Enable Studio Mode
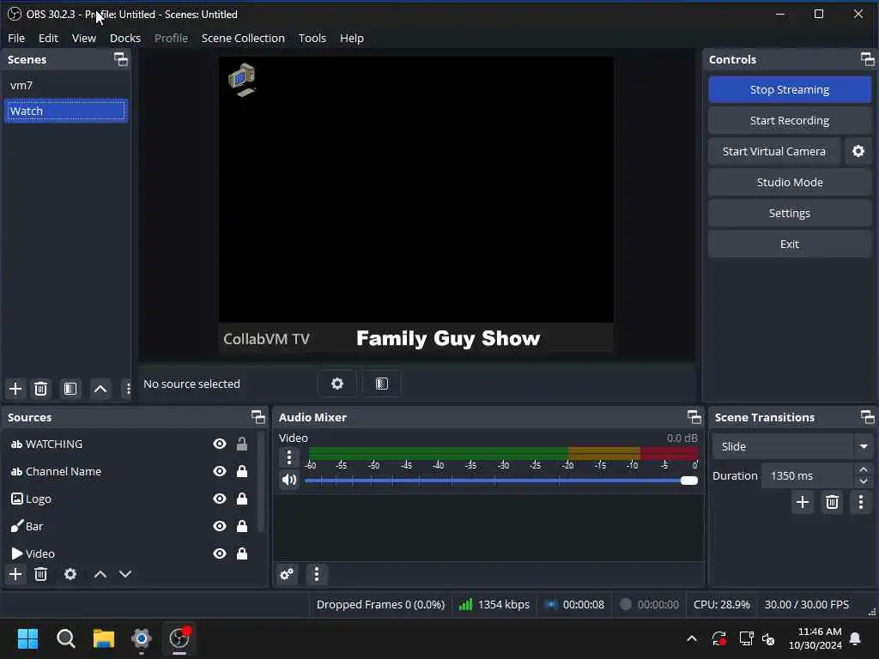879x659 pixels. point(790,182)
